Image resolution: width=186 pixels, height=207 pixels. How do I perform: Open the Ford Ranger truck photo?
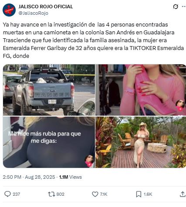click(49, 90)
